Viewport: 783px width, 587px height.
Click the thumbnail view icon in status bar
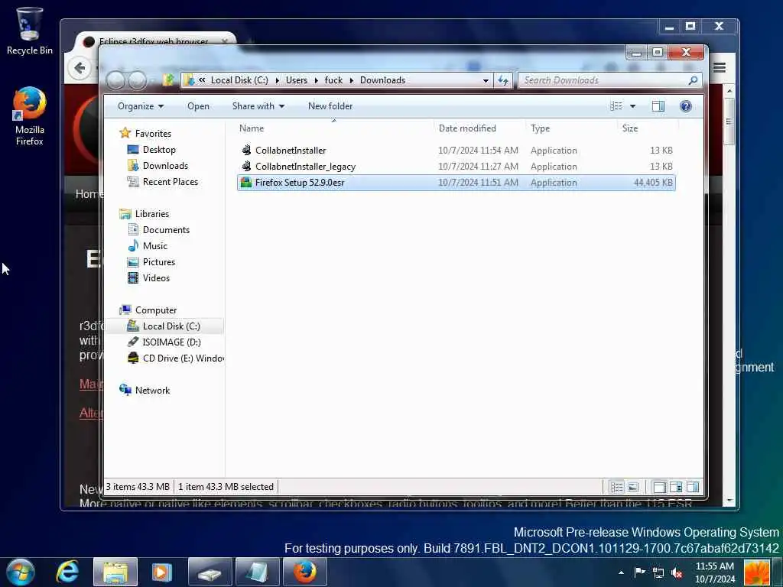pyautogui.click(x=632, y=487)
